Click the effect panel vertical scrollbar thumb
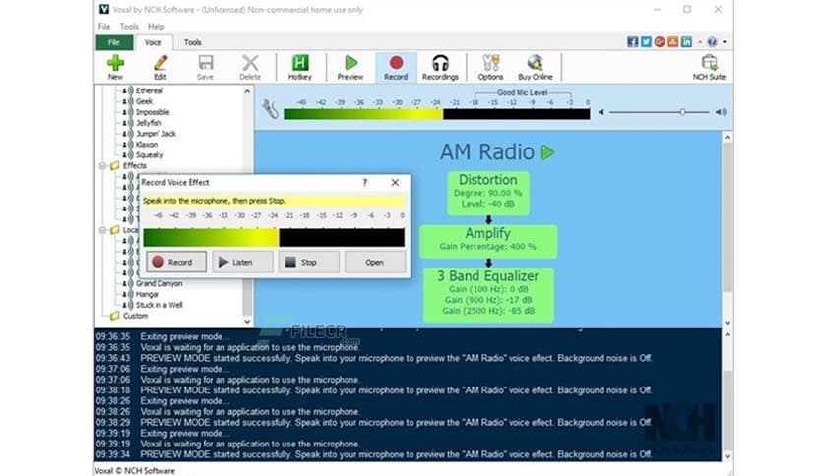This screenshot has width=823, height=476. coord(728,217)
